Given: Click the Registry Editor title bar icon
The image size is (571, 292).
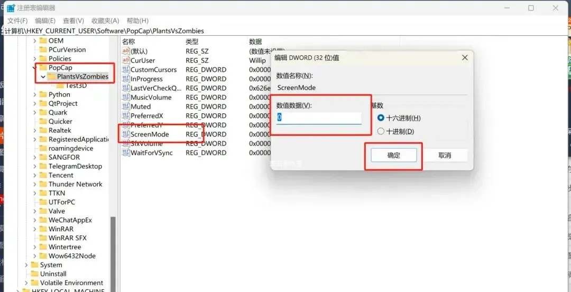Looking at the screenshot, I should pos(11,8).
